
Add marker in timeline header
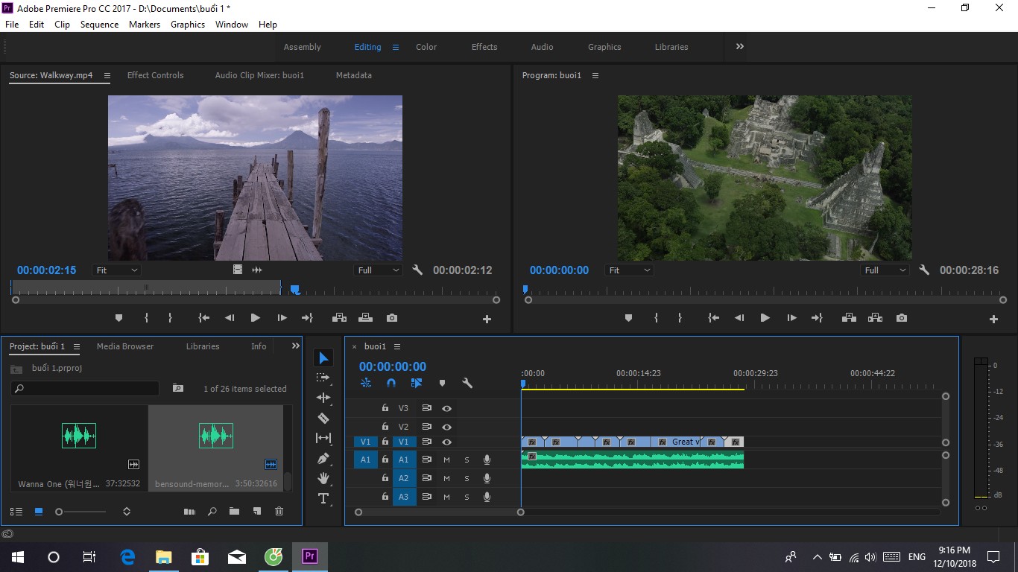coord(442,383)
